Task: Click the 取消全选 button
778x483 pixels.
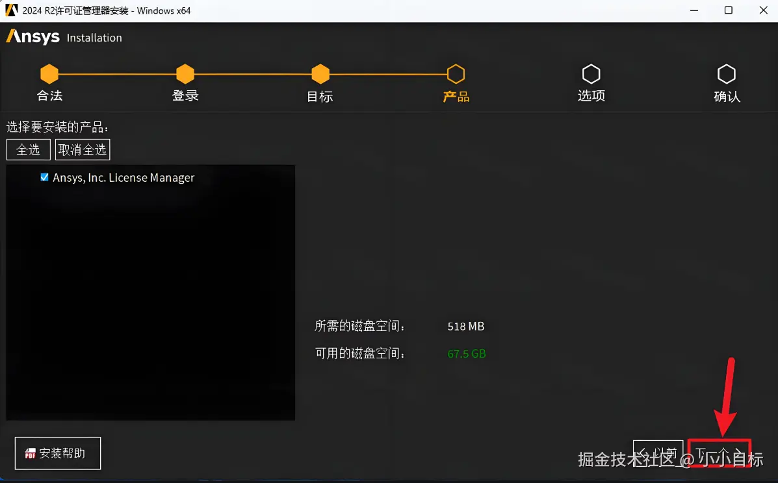Action: click(83, 149)
